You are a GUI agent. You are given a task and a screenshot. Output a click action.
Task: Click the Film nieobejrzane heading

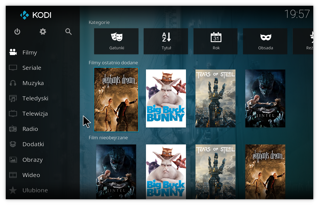point(108,138)
